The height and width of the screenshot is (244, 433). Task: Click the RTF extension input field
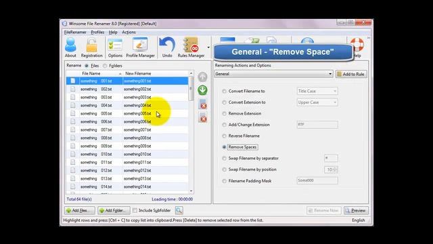click(x=317, y=125)
